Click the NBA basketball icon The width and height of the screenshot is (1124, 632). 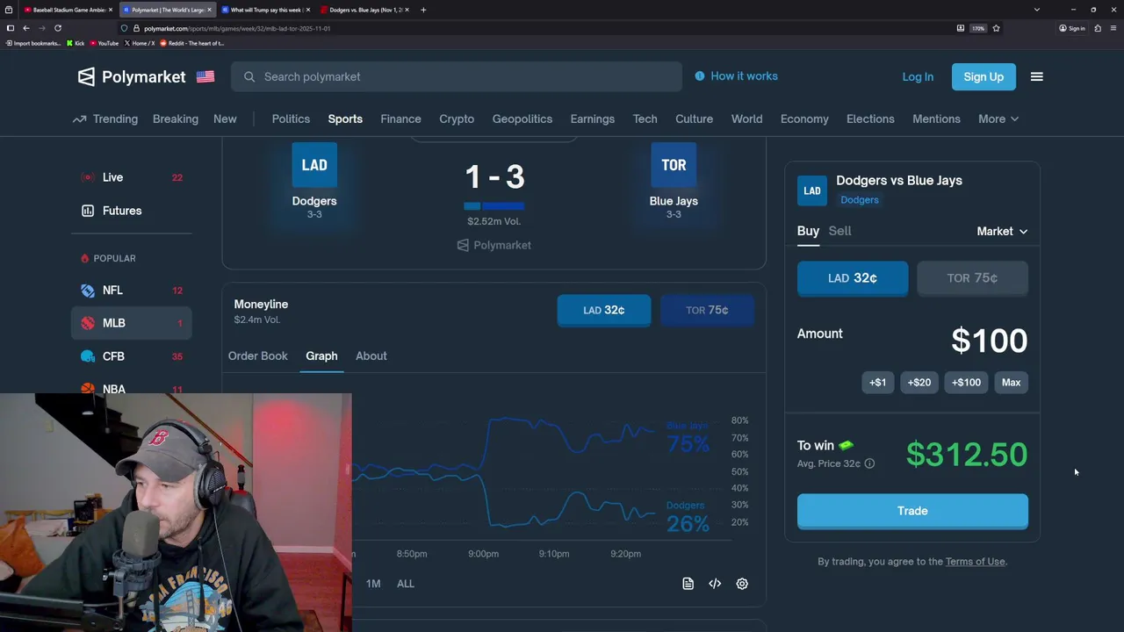point(87,389)
